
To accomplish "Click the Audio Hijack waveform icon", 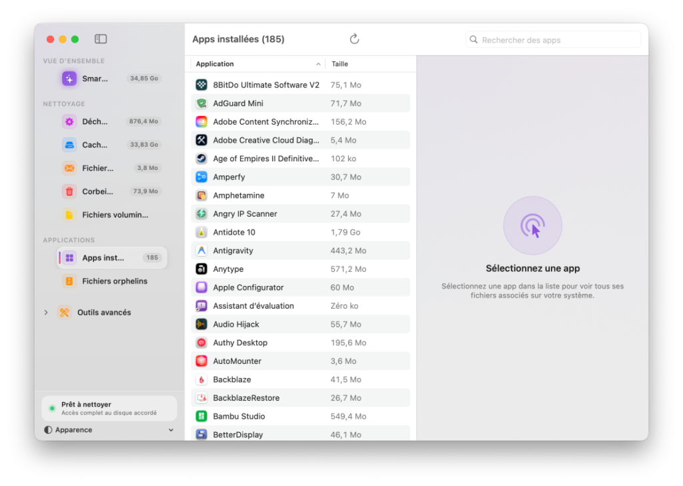I will click(201, 324).
